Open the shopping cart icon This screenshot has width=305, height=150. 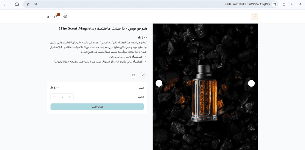click(x=56, y=17)
